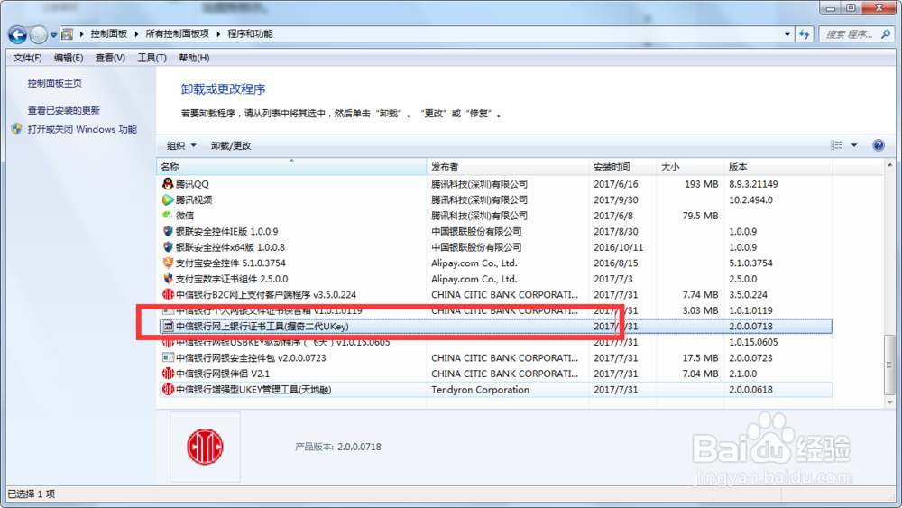Image resolution: width=902 pixels, height=508 pixels.
Task: Click the 中信银行B2C网上支付客户端 icon
Action: coord(168,294)
